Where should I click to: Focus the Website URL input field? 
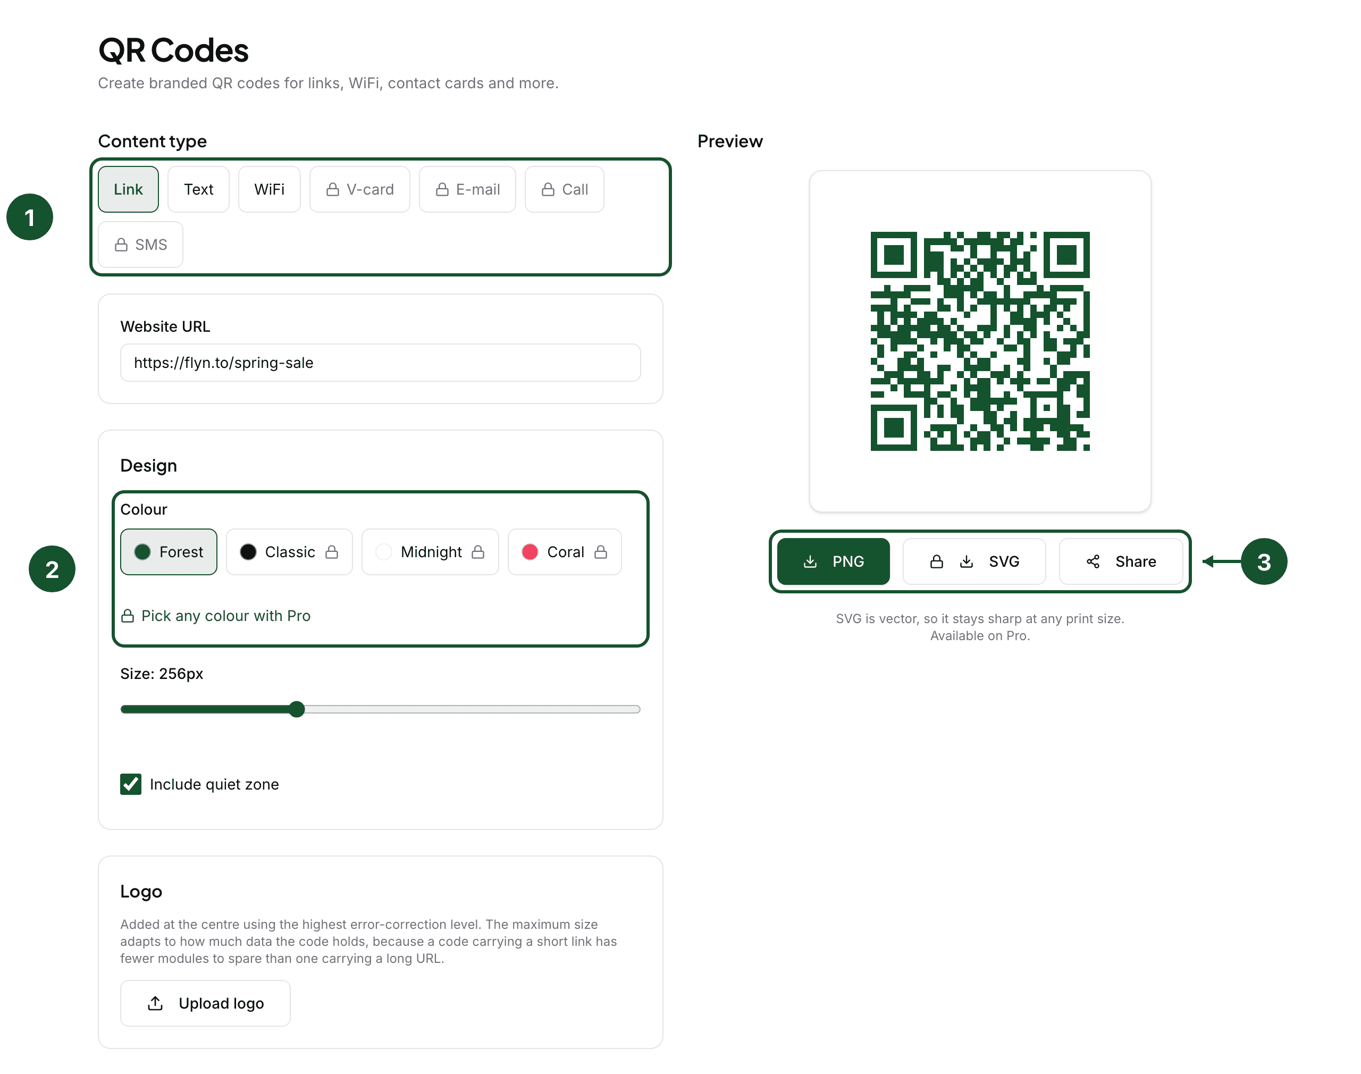point(380,363)
